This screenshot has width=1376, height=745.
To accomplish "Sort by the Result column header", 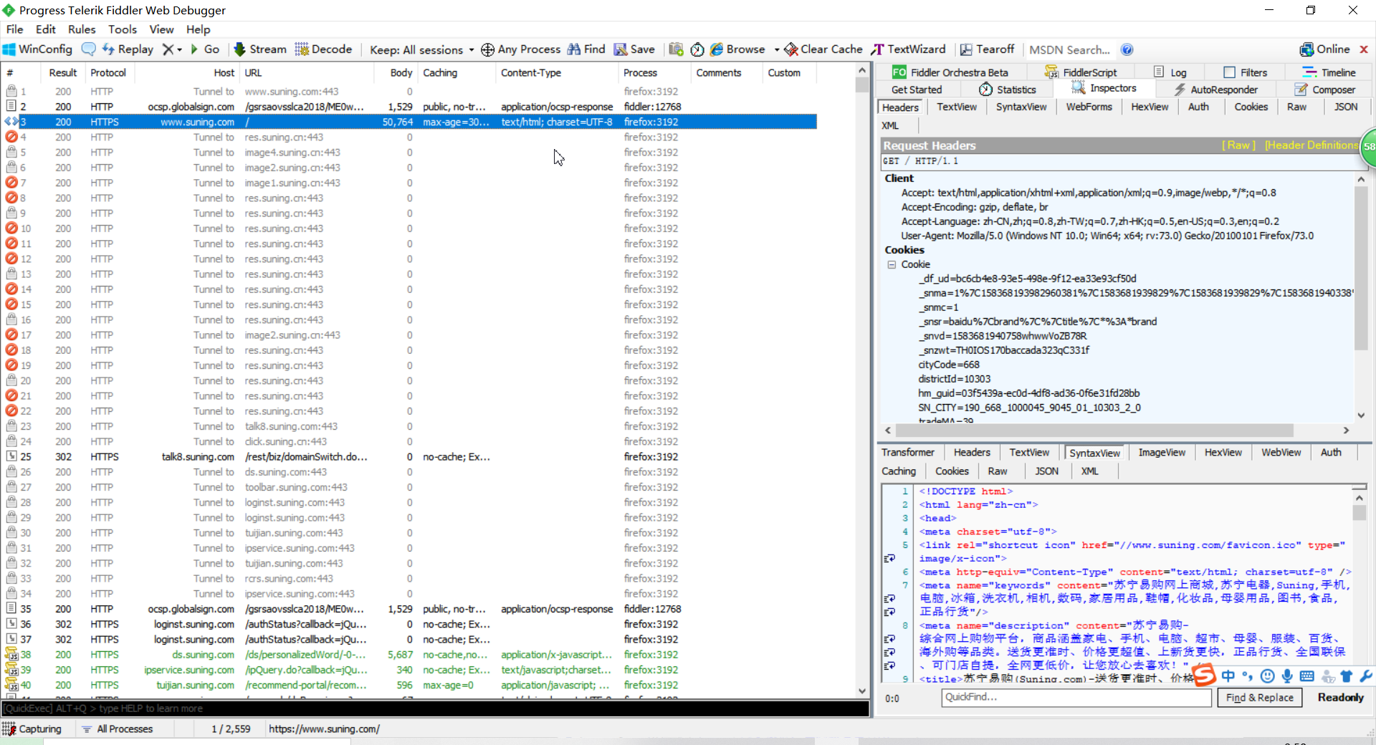I will pyautogui.click(x=63, y=73).
